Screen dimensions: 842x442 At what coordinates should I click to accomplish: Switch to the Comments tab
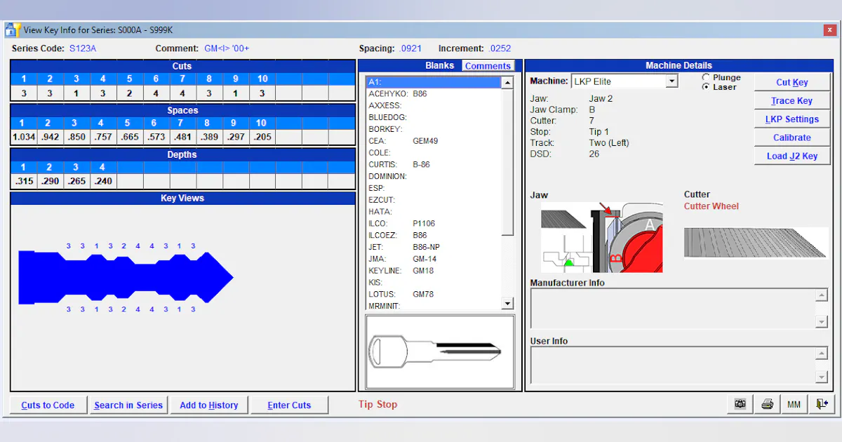(488, 66)
